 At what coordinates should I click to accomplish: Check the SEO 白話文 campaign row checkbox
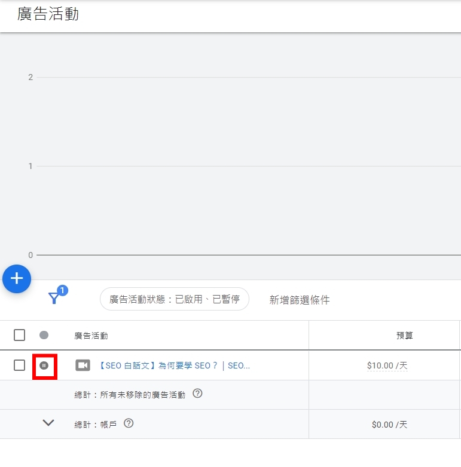point(19,365)
